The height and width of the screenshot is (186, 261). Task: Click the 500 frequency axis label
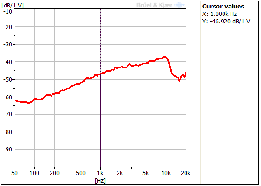(x=81, y=173)
